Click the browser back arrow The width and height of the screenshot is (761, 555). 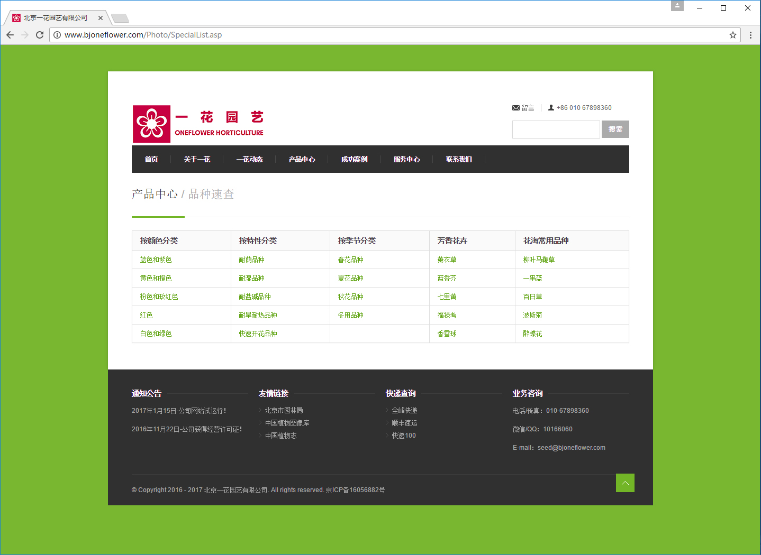pos(10,35)
